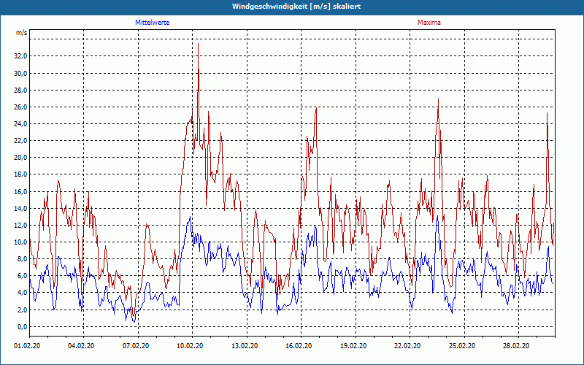The image size is (584, 365).
Task: Select the 4,0 y-axis value
Action: pos(22,293)
